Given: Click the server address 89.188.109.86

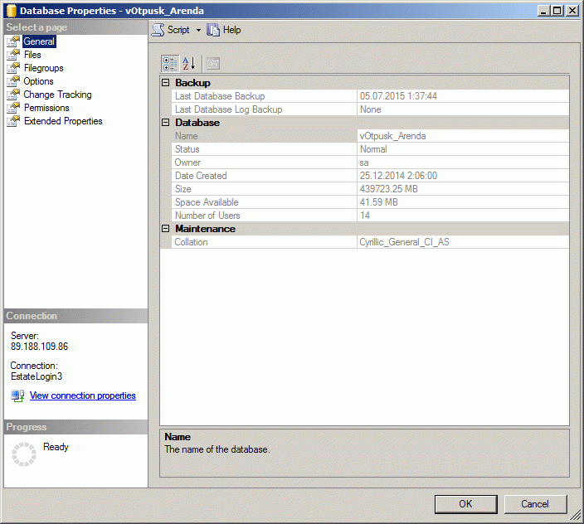Looking at the screenshot, I should point(40,347).
